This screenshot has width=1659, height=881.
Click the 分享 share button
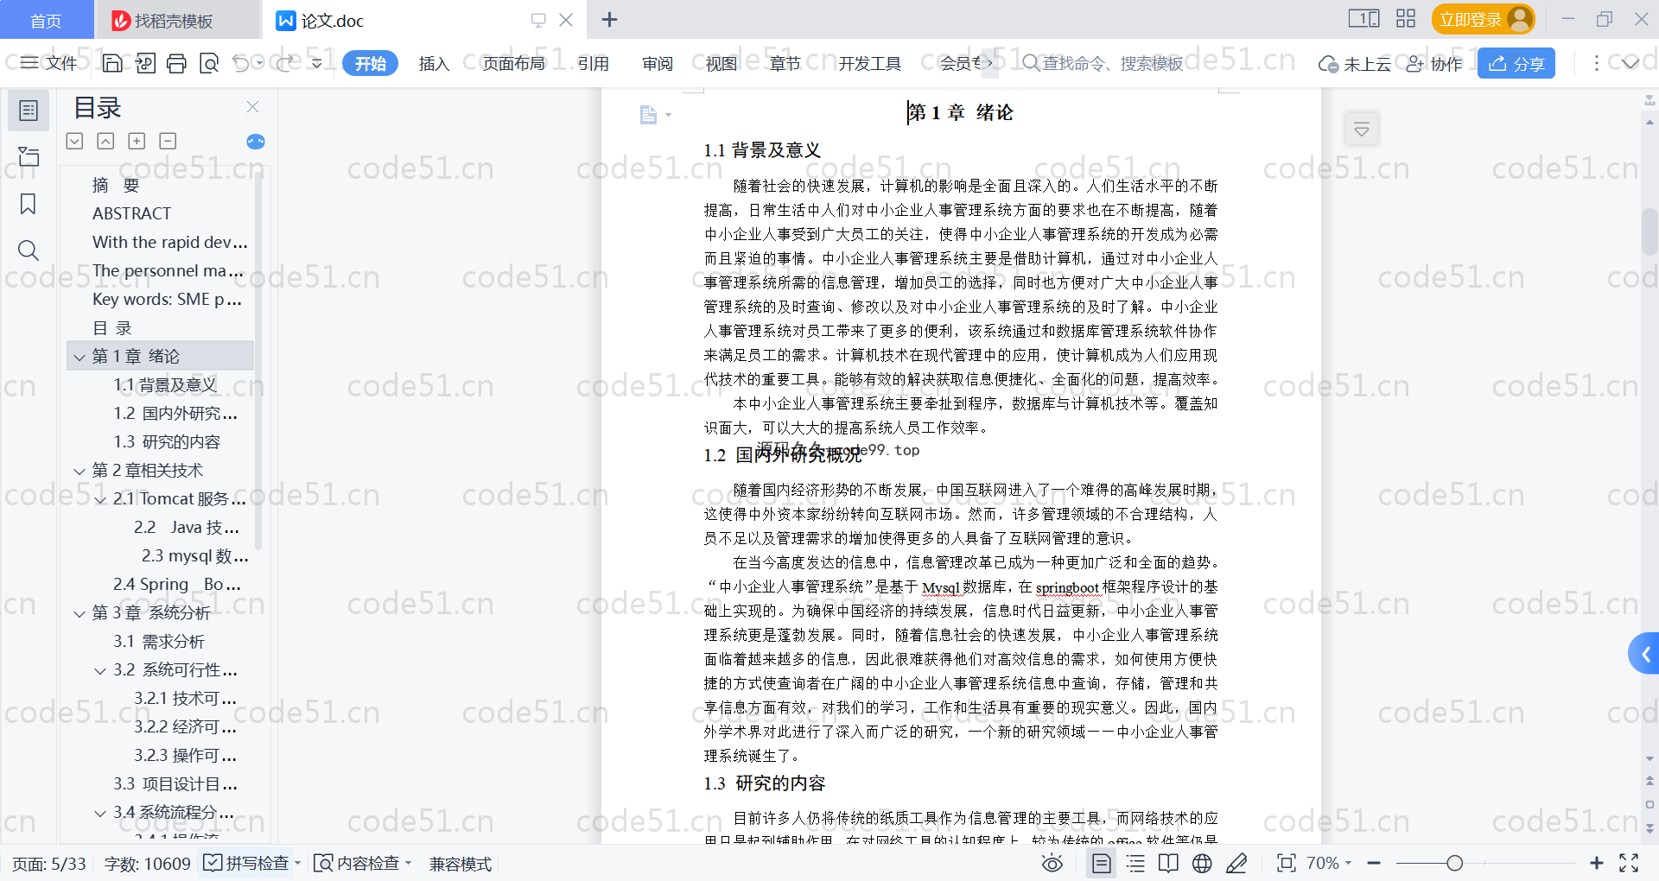[1516, 63]
